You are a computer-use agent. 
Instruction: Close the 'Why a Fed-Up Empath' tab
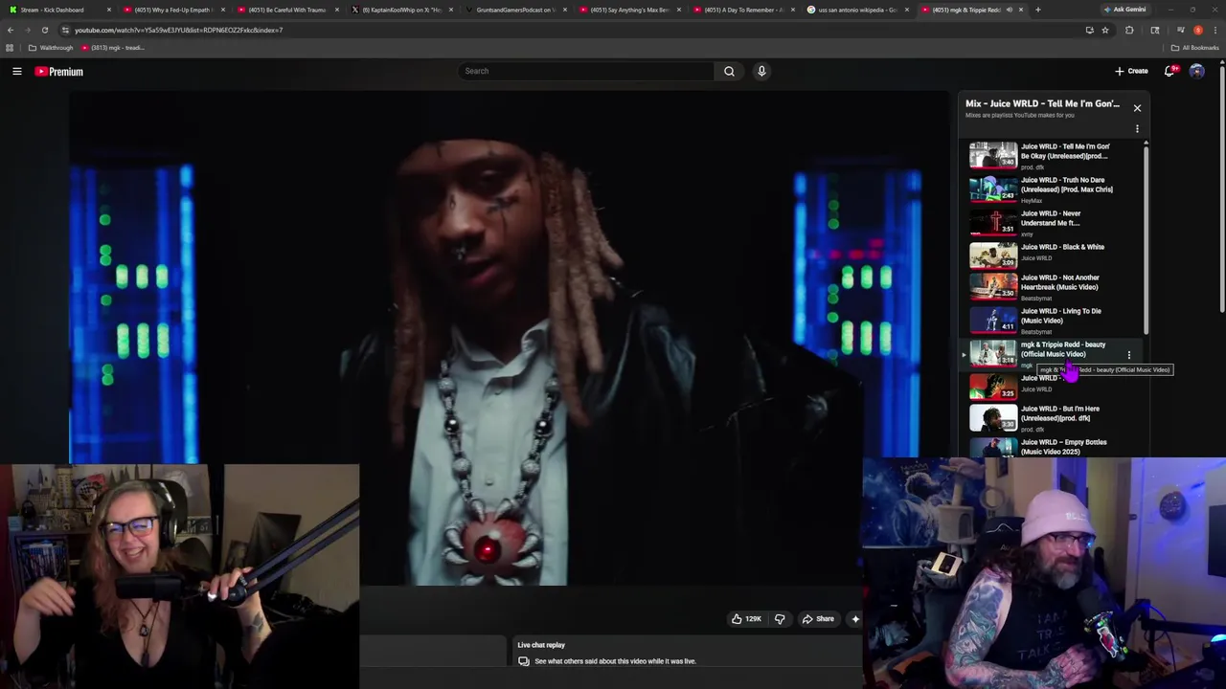(x=222, y=10)
